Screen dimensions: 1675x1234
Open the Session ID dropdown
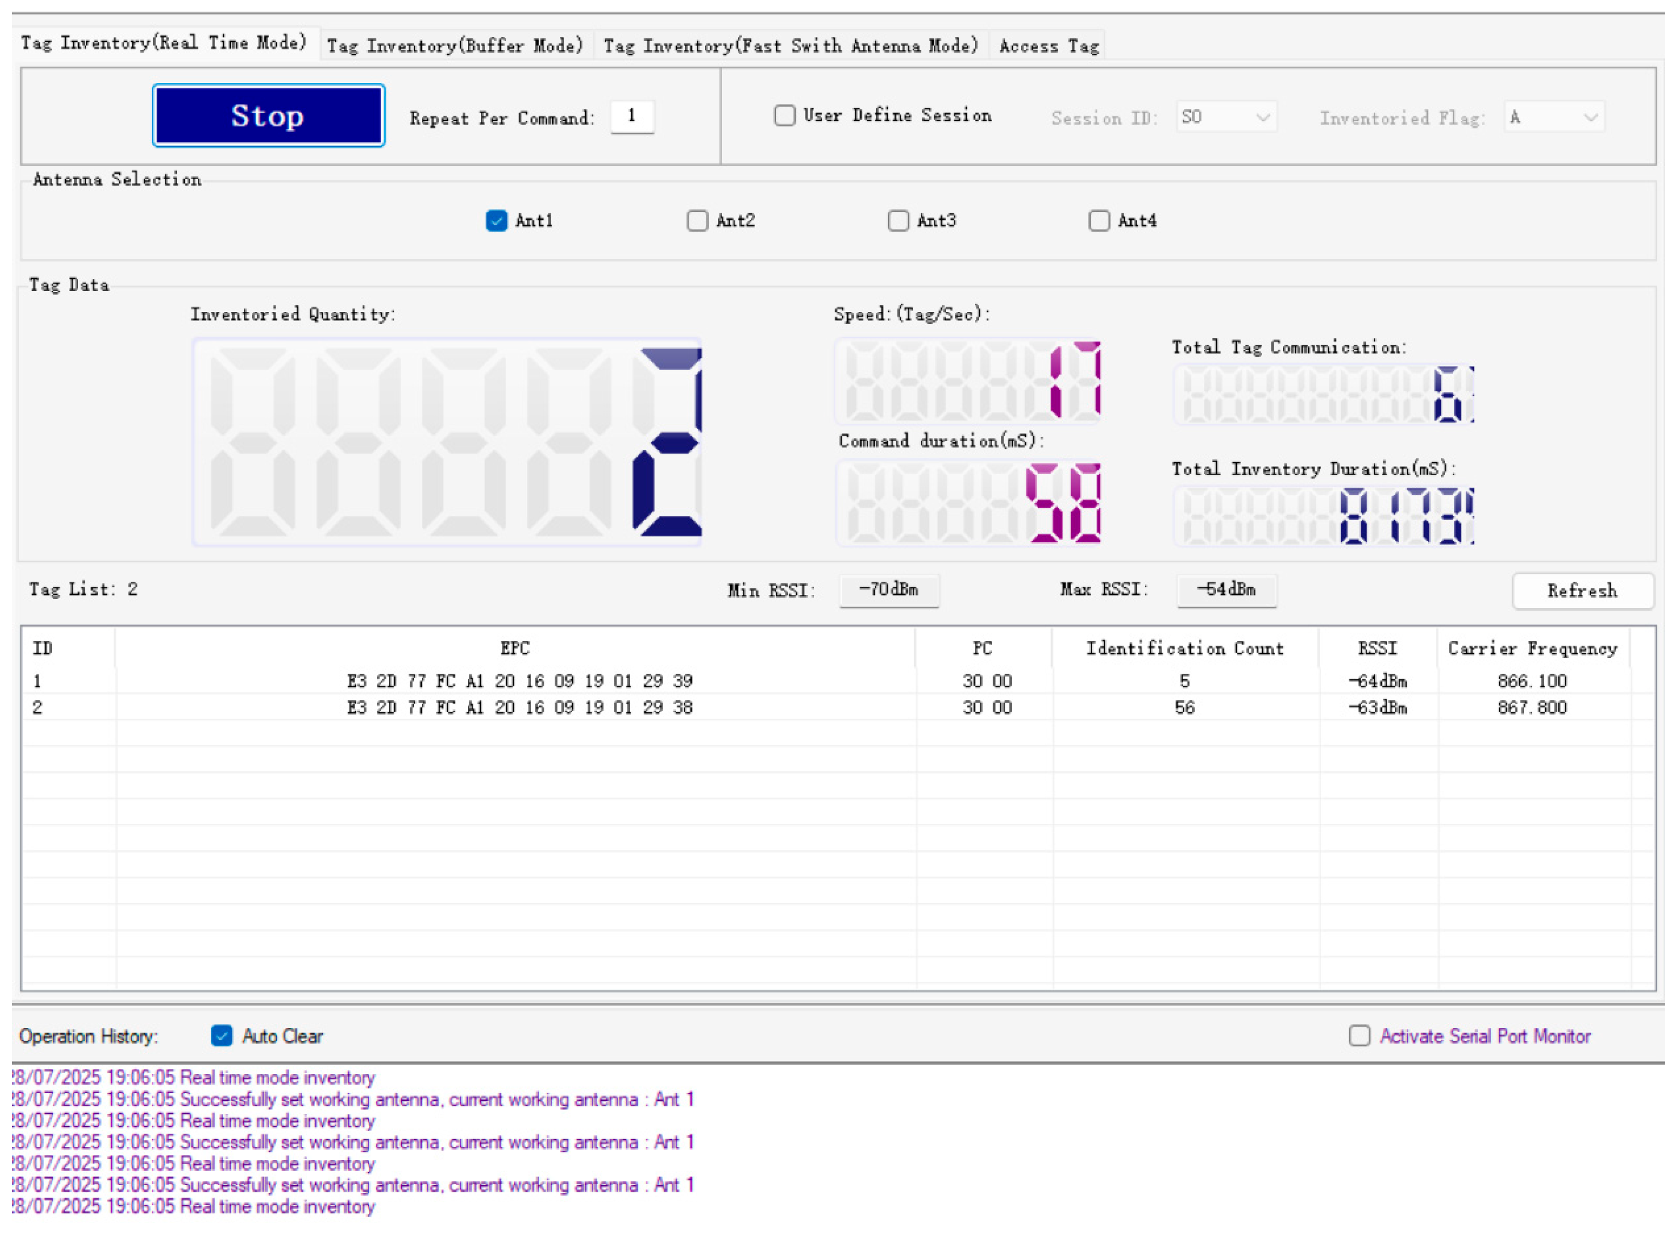point(1226,117)
